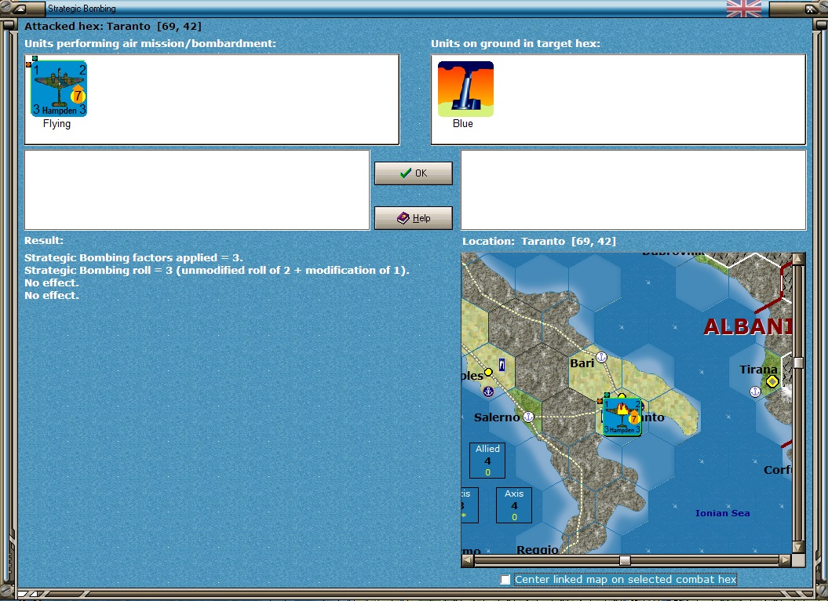Click the port anchor icon near Tirana
This screenshot has height=601, width=828.
click(x=756, y=392)
